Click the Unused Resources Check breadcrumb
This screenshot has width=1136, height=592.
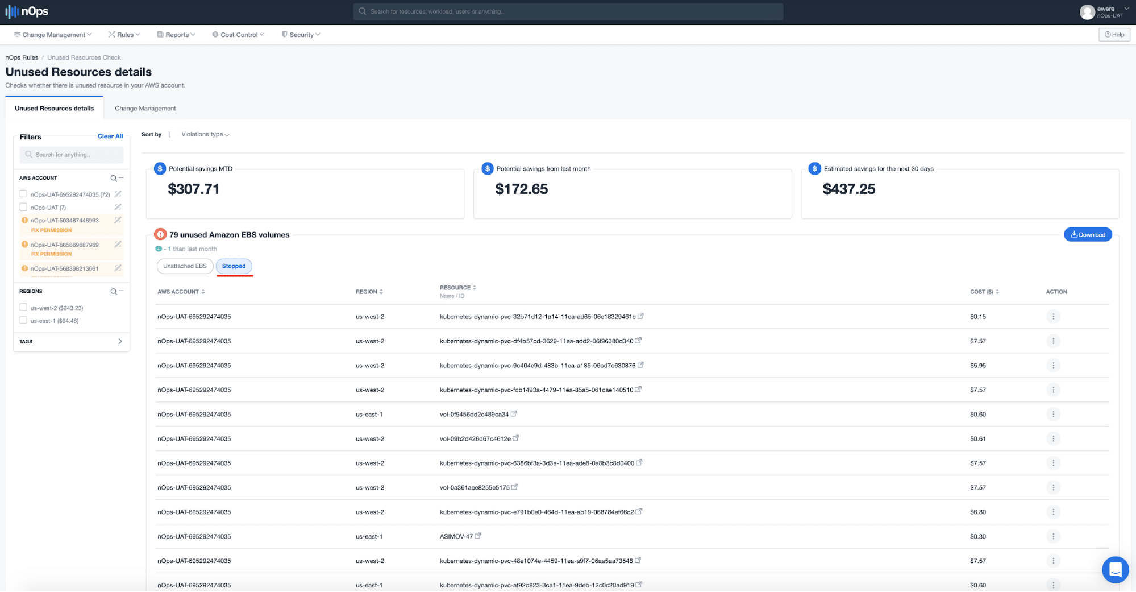84,57
